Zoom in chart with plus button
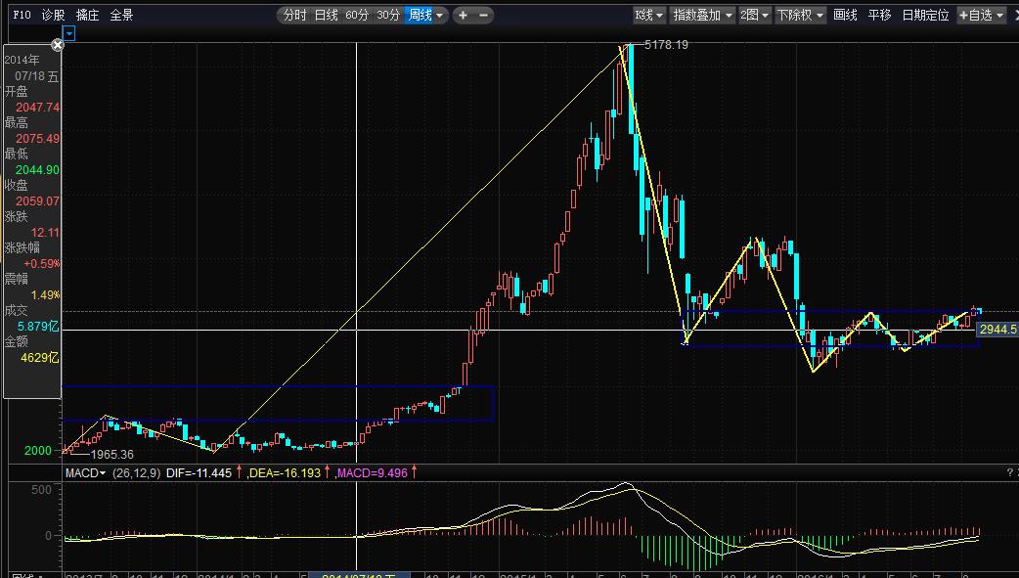The height and width of the screenshot is (578, 1019). coord(464,15)
